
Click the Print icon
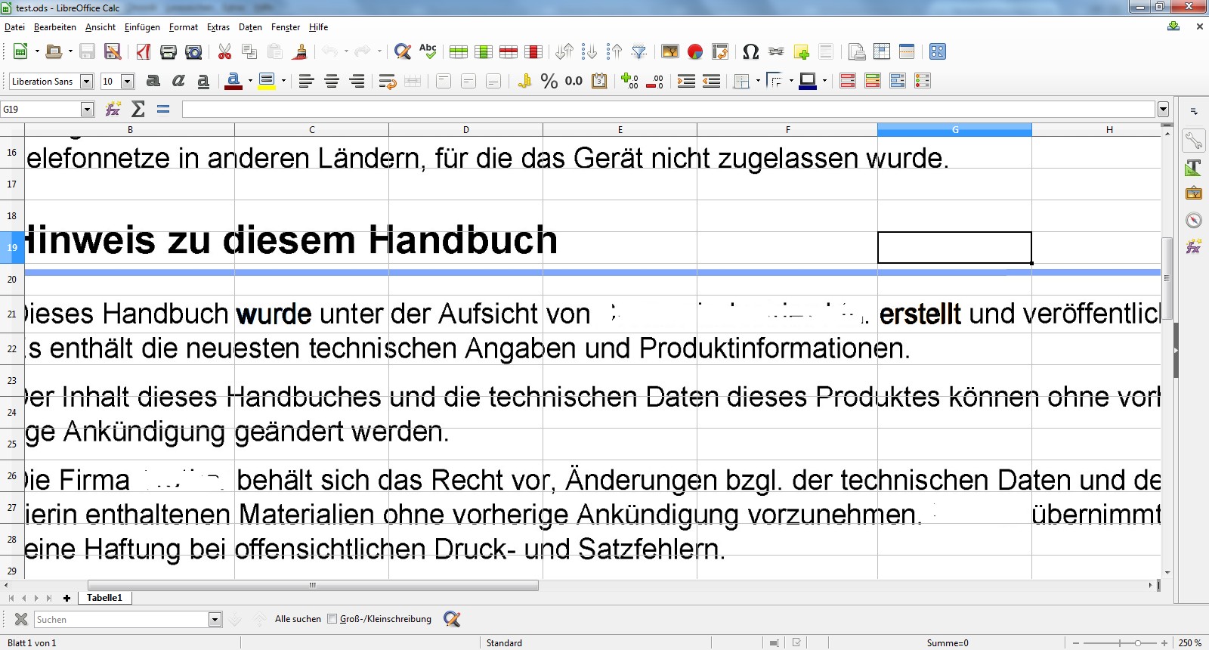pos(169,51)
